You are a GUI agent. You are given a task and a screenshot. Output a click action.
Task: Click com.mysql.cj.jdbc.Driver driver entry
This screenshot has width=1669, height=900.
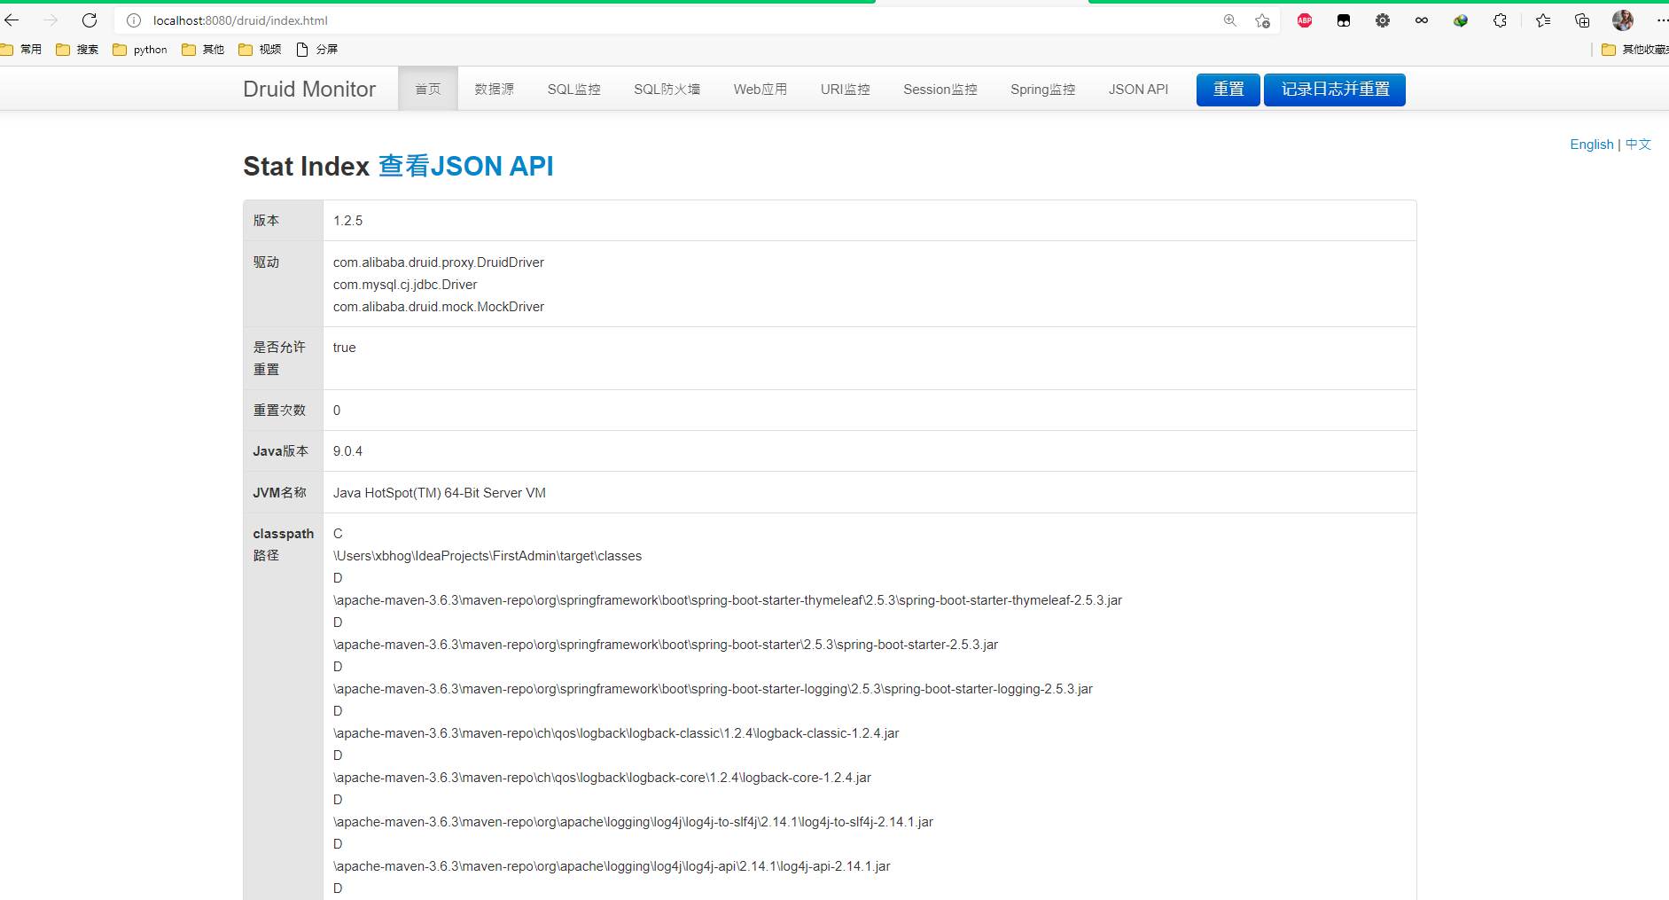coord(405,285)
